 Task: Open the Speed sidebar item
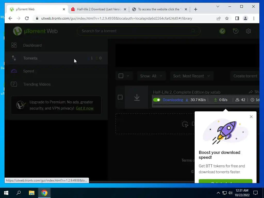(56, 71)
